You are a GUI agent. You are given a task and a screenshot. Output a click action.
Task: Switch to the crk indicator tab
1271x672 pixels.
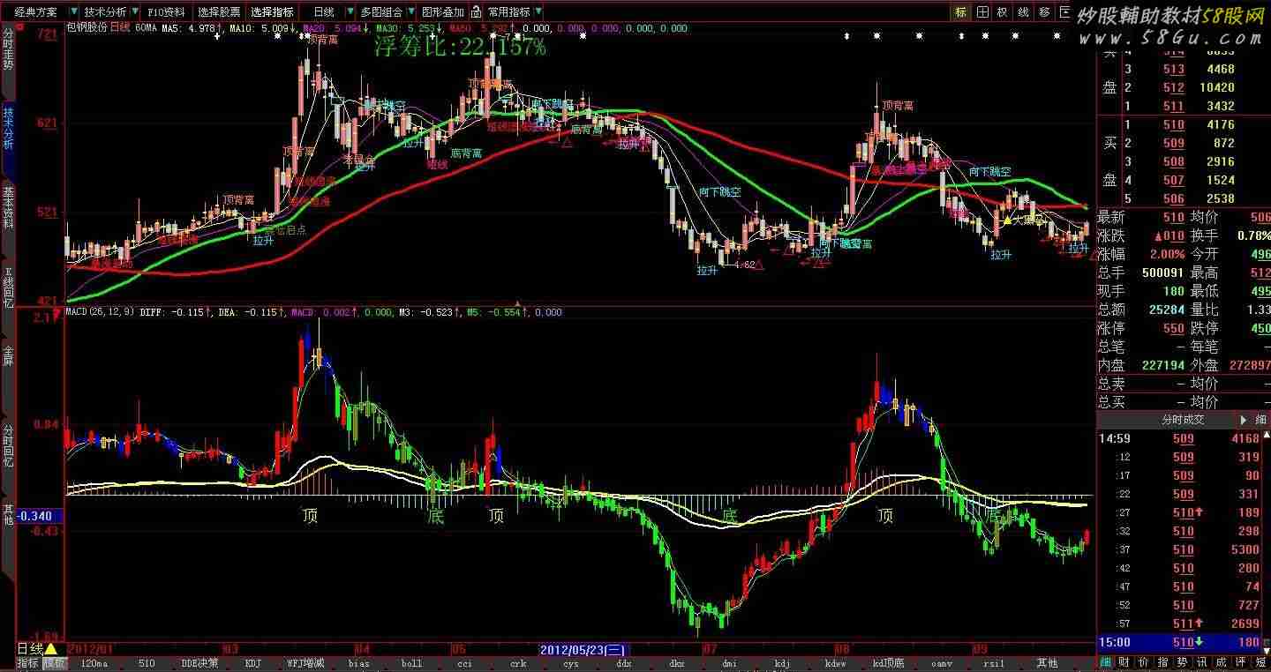pos(517,663)
